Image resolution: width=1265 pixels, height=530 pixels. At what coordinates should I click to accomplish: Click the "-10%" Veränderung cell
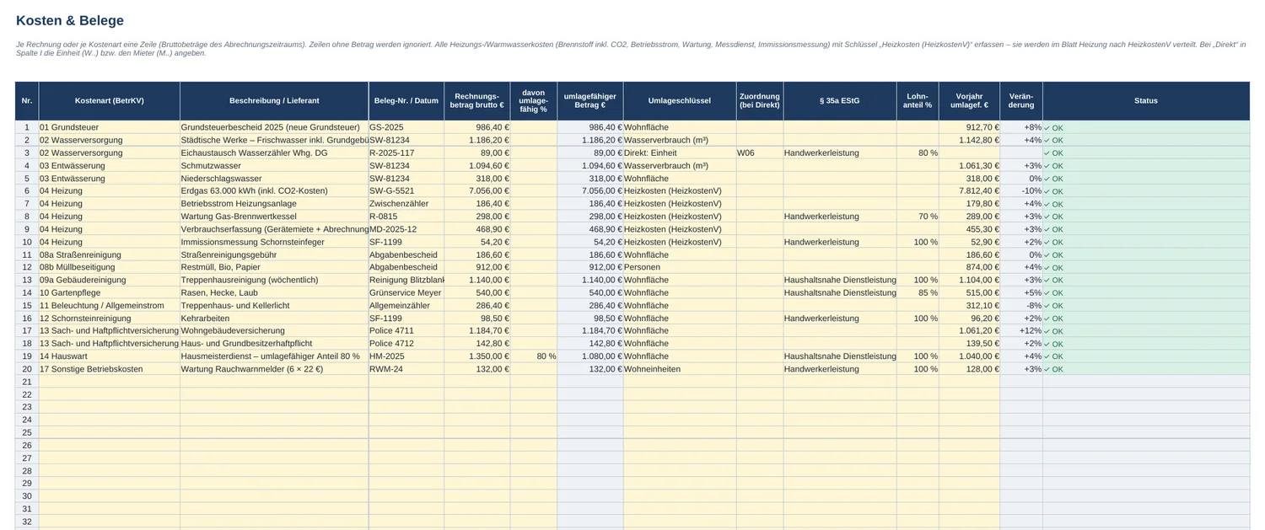(1021, 191)
